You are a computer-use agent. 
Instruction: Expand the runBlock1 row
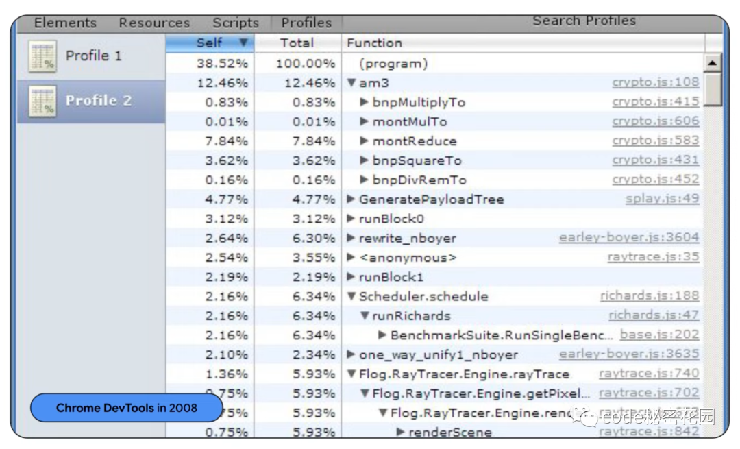[x=351, y=277]
